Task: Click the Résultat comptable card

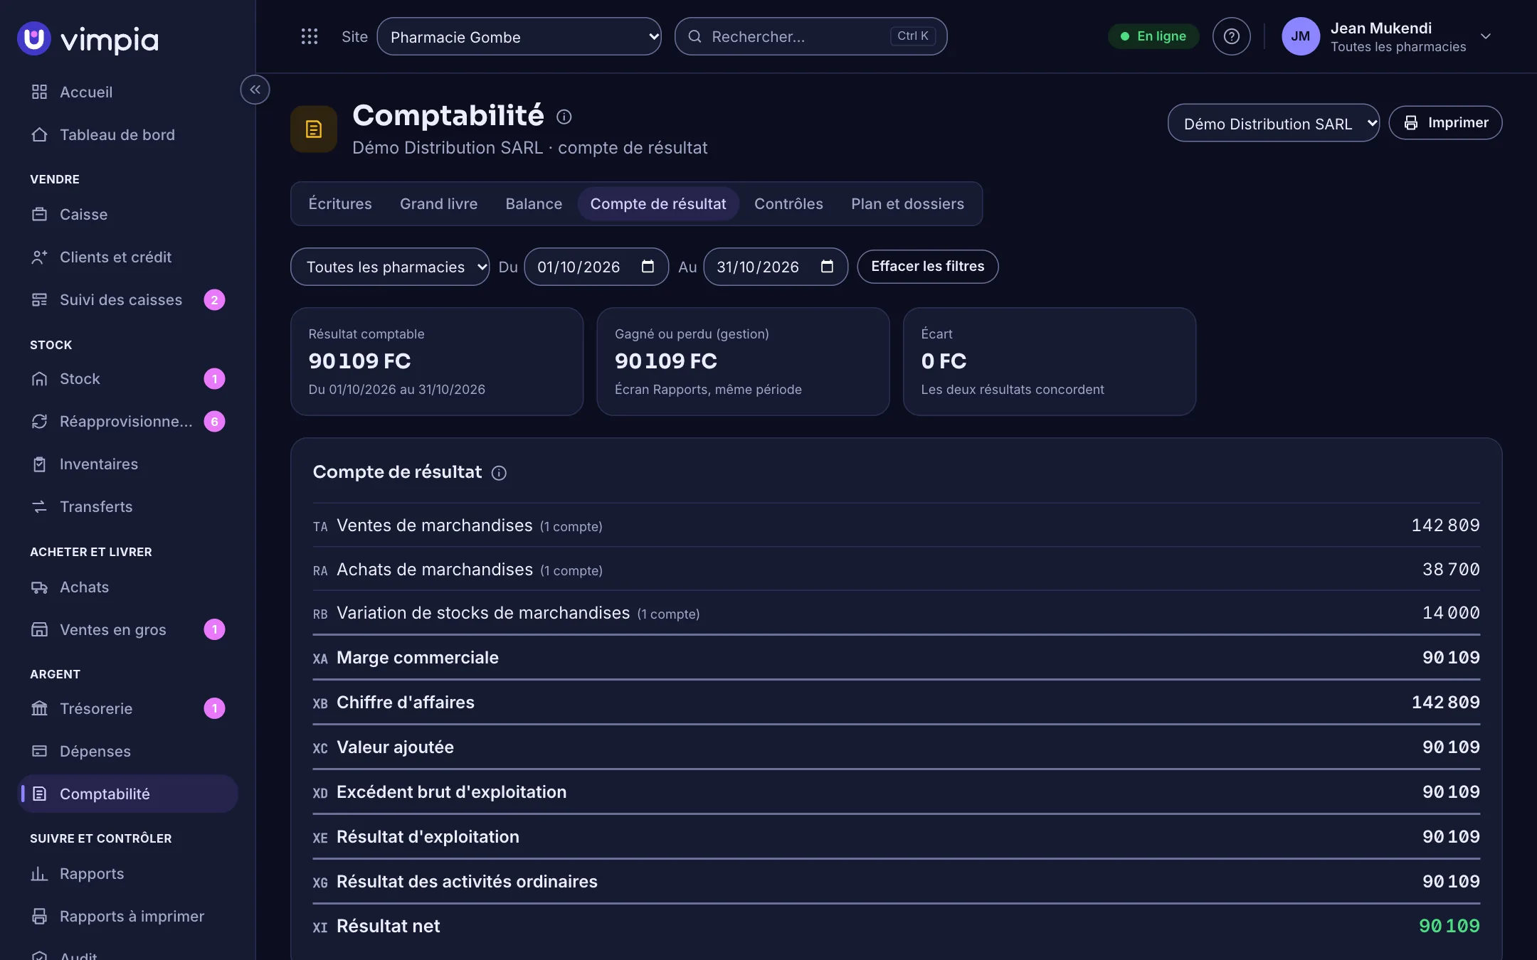Action: 437,361
